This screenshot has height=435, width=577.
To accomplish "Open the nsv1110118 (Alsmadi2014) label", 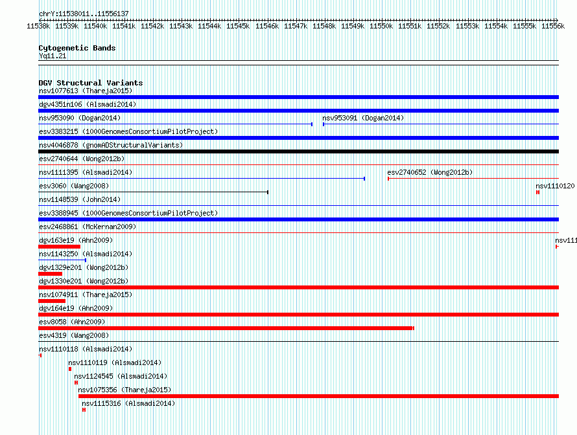I will coord(86,349).
